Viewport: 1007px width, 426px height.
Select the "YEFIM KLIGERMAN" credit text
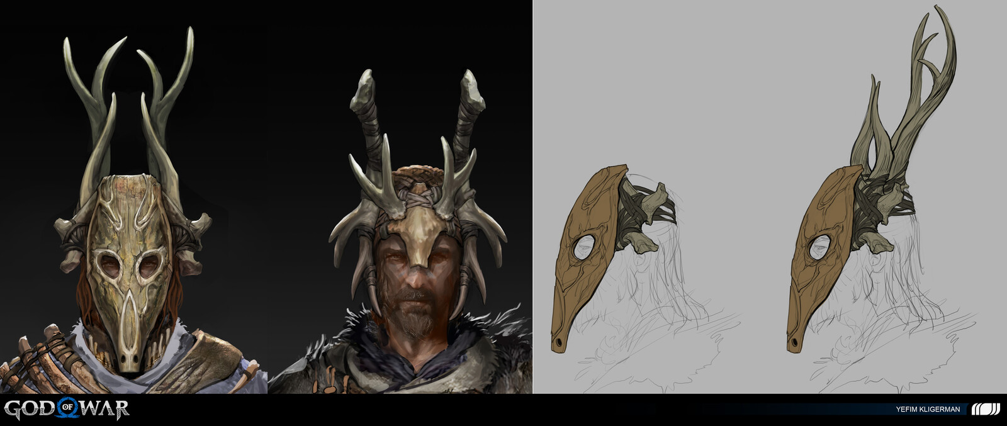tap(928, 410)
